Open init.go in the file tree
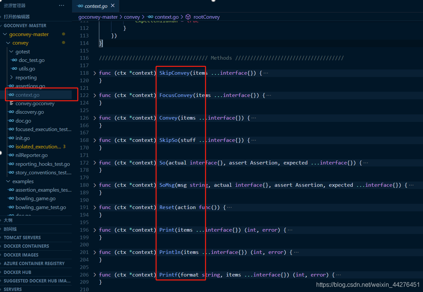Viewport: 423px width, 292px height. pos(23,138)
